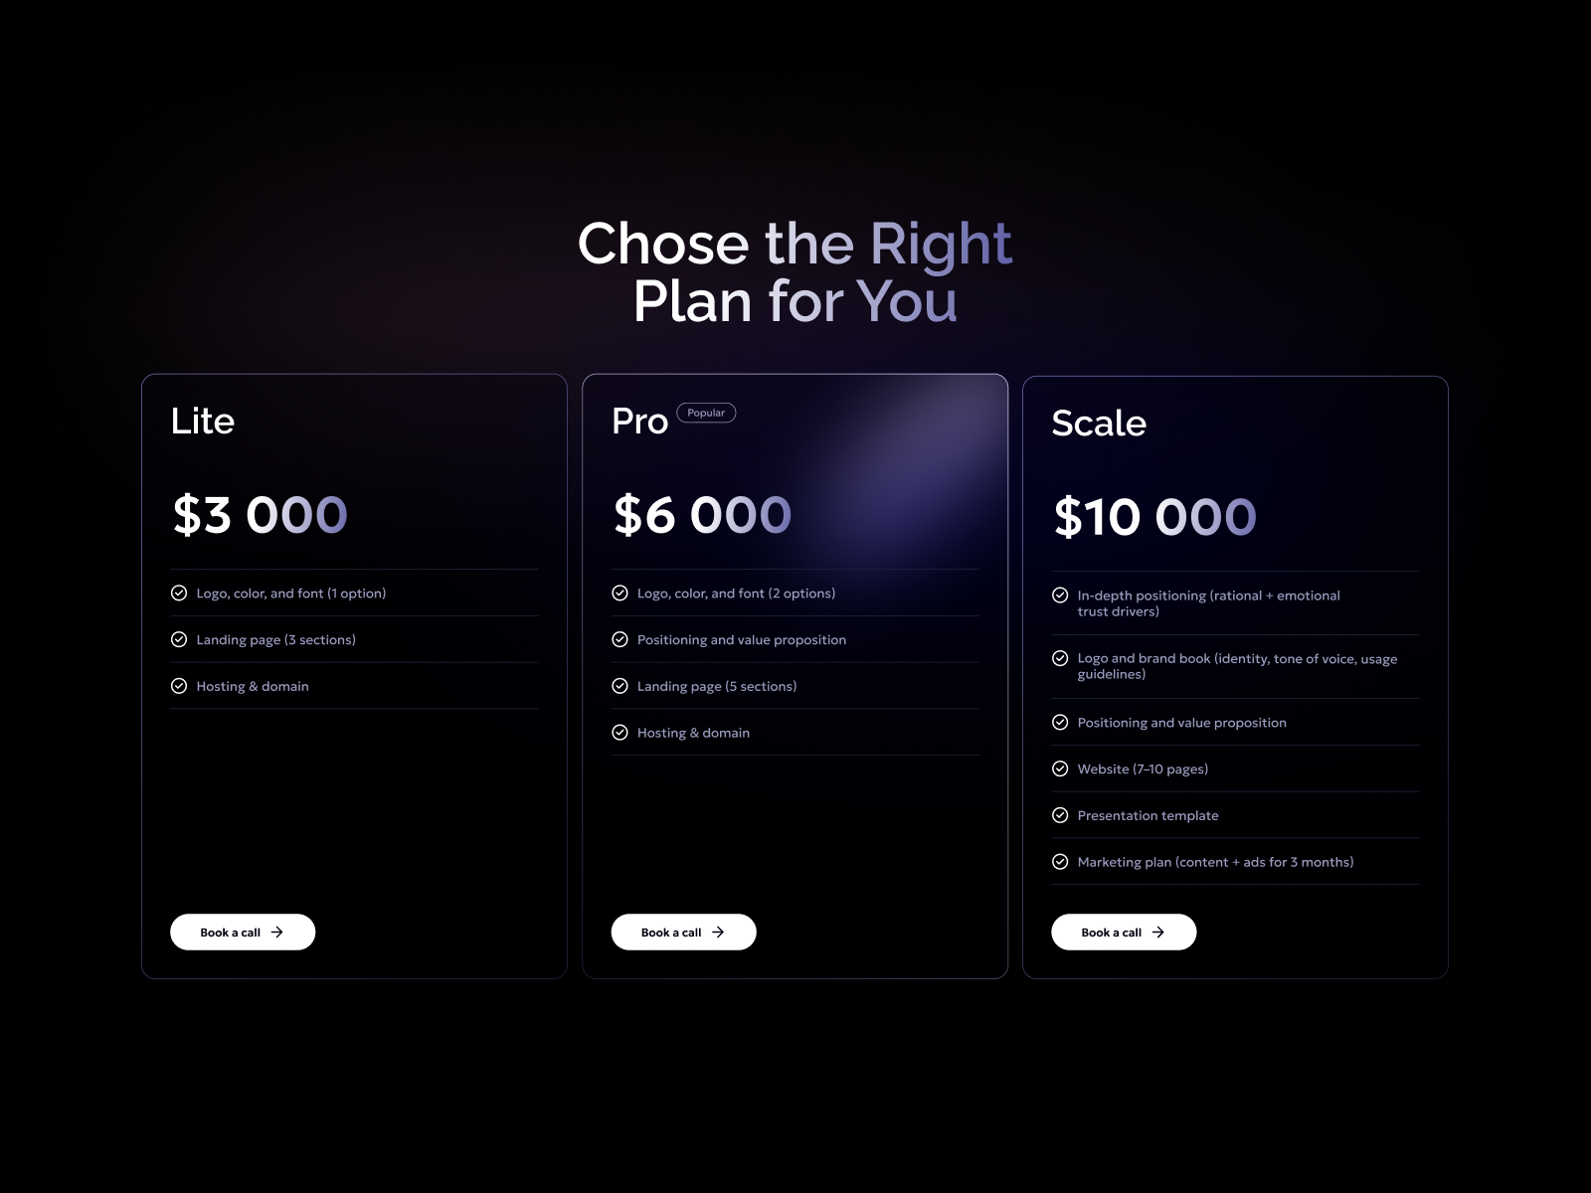Image resolution: width=1591 pixels, height=1193 pixels.
Task: Click the Pro plan Hosting & domain check icon
Action: (619, 733)
